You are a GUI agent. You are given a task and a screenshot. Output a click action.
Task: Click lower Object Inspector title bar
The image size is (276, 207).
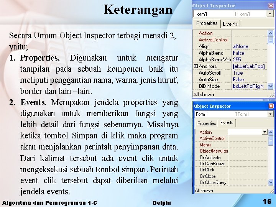pyautogui.click(x=231, y=106)
